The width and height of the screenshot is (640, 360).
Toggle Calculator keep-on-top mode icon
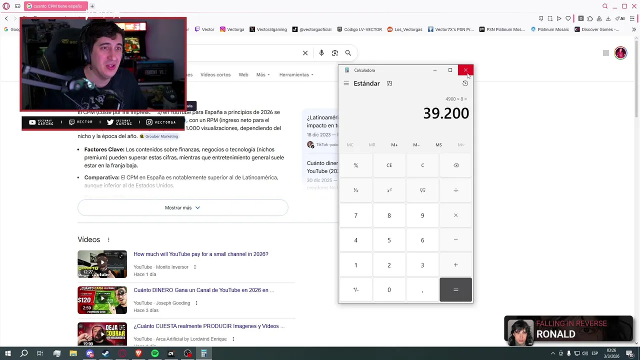(x=389, y=83)
